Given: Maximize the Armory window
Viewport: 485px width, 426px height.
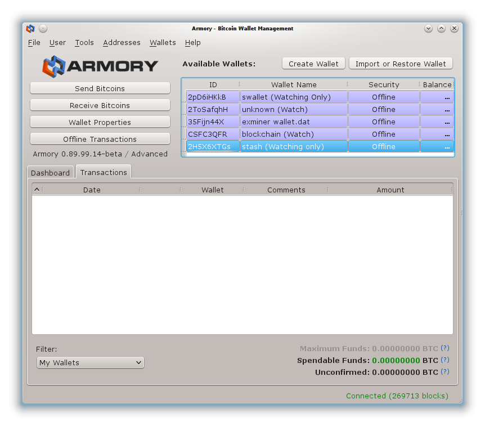Looking at the screenshot, I should pyautogui.click(x=441, y=29).
